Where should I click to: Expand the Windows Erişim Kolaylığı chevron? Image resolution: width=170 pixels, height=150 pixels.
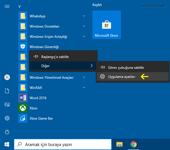84,36
